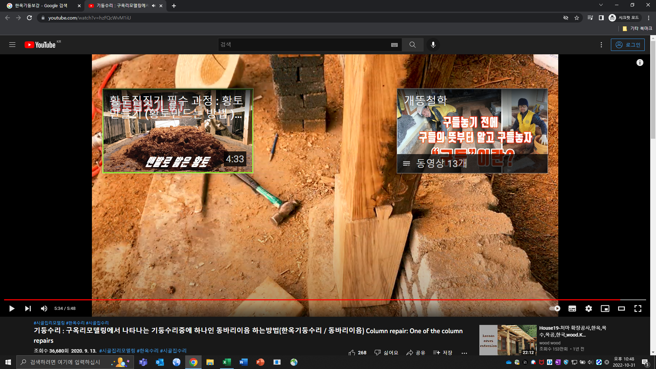Click the red video progress bar

click(x=307, y=300)
